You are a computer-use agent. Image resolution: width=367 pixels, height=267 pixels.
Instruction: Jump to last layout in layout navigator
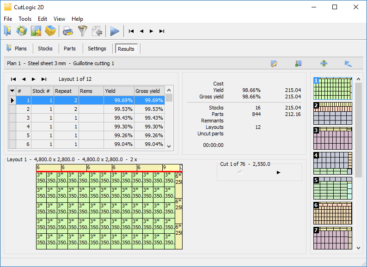[x=44, y=79]
